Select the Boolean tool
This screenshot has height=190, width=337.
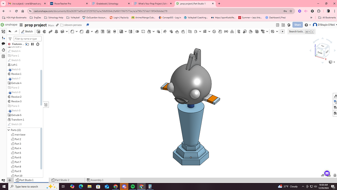pos(137,32)
